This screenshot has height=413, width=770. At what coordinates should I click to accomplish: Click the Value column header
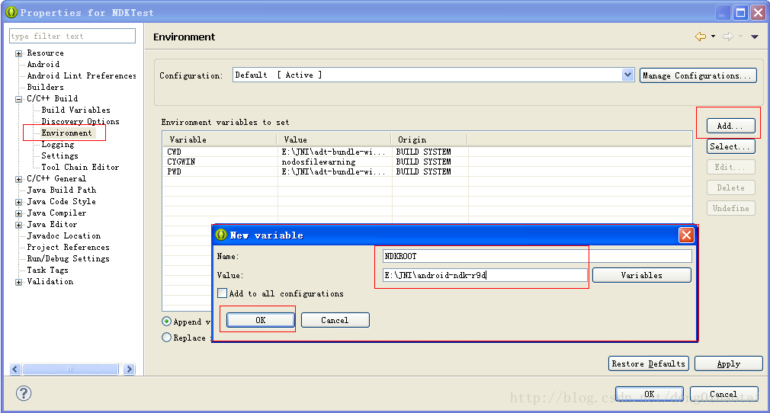[335, 139]
